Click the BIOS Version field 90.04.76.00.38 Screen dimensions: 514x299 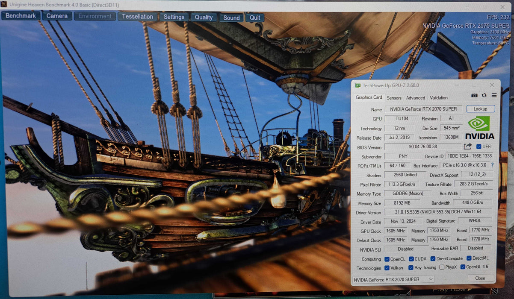(x=423, y=147)
